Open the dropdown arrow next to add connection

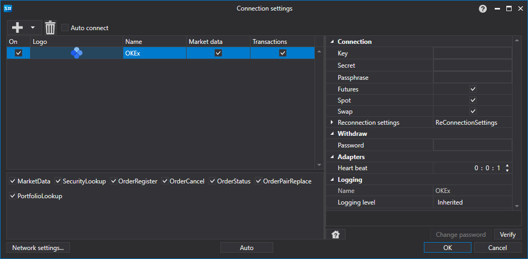[33, 27]
